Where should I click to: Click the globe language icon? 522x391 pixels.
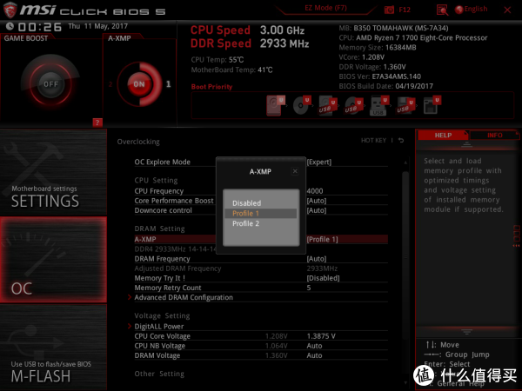point(458,10)
